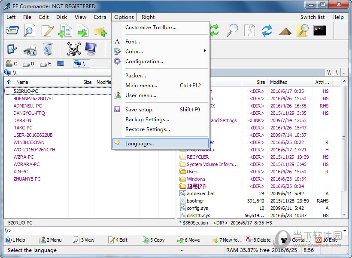The width and height of the screenshot is (352, 258).
Task: Select Language... menu entry
Action: tap(160, 144)
